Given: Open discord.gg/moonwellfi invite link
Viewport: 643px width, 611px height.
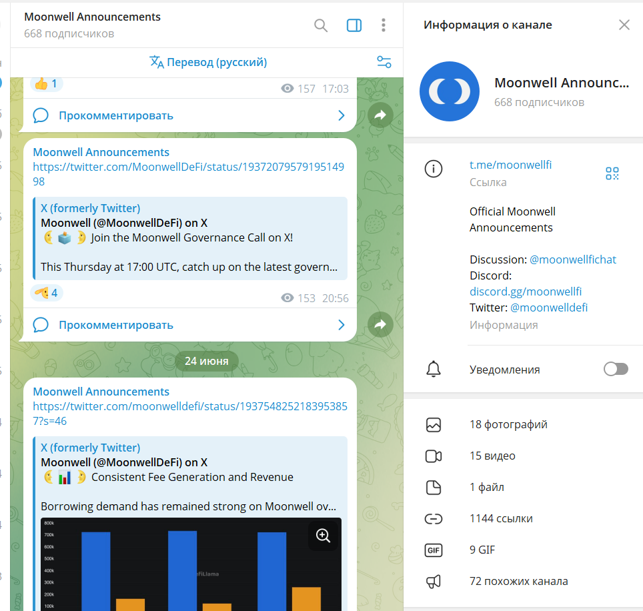Looking at the screenshot, I should pyautogui.click(x=526, y=291).
